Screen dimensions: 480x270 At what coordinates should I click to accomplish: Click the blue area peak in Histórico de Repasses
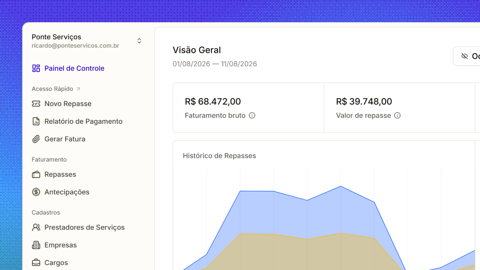(340, 186)
